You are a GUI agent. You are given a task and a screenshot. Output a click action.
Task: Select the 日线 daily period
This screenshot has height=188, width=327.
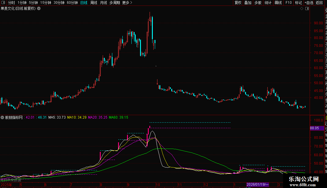(84, 3)
